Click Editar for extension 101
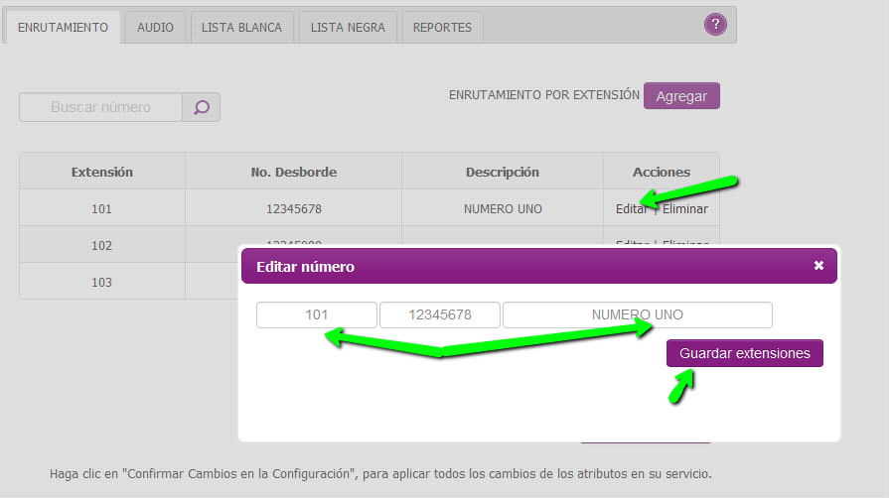The width and height of the screenshot is (889, 498). [x=631, y=209]
